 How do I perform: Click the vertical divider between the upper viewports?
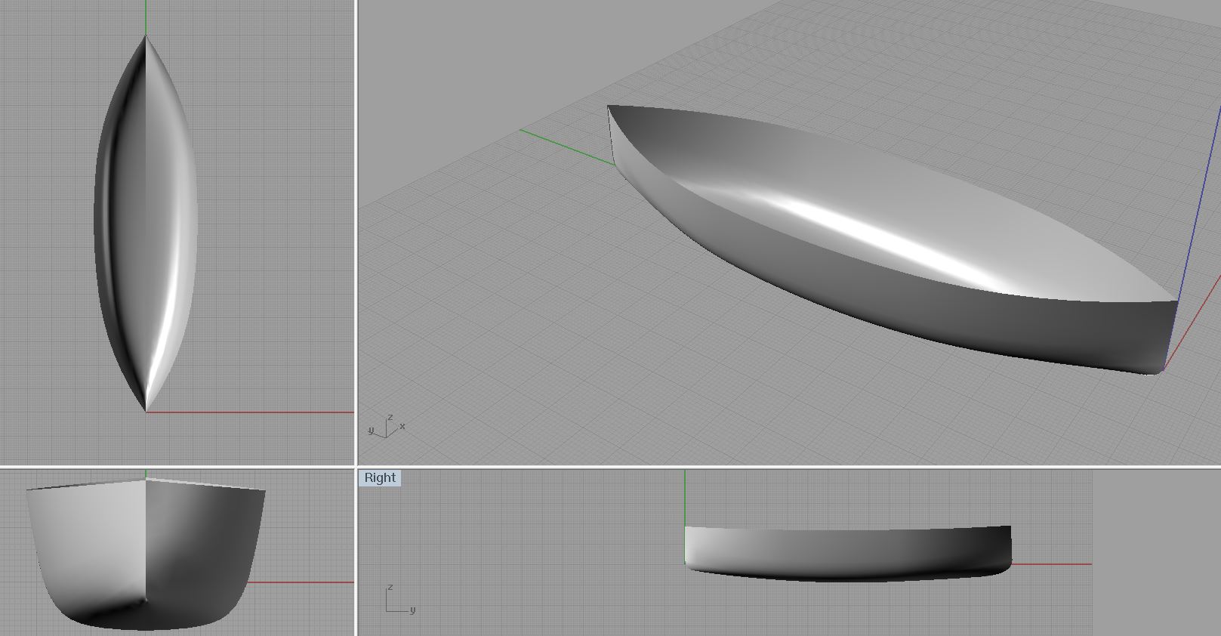pyautogui.click(x=356, y=227)
